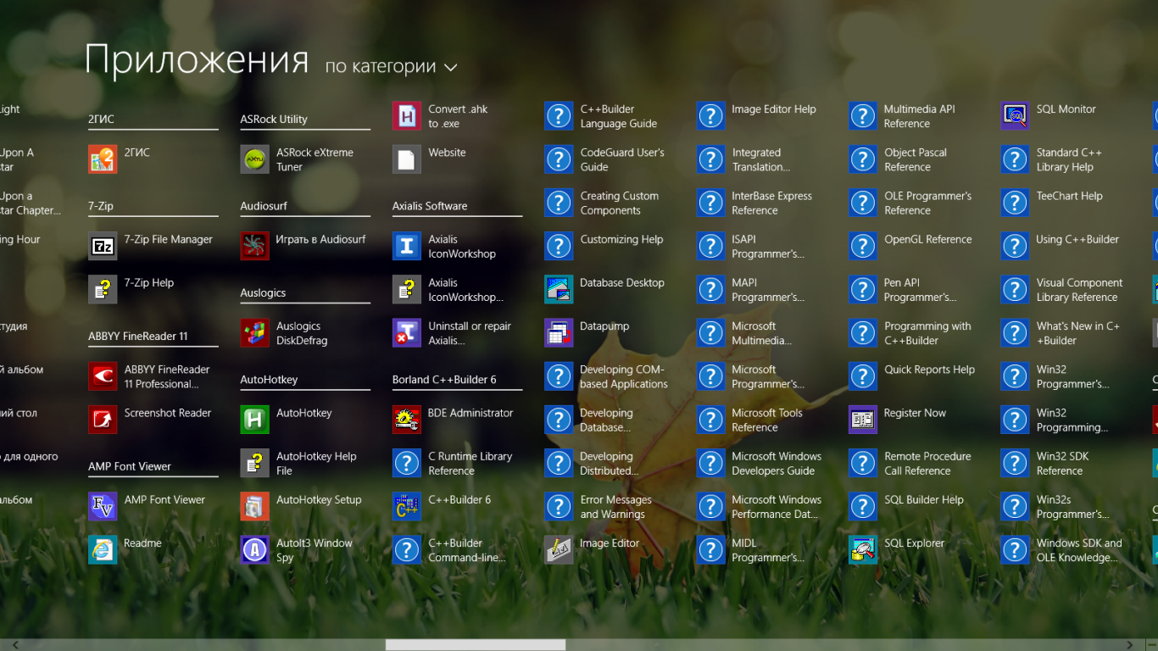Select What's New in C++Builder label
The width and height of the screenshot is (1158, 651).
[1078, 333]
